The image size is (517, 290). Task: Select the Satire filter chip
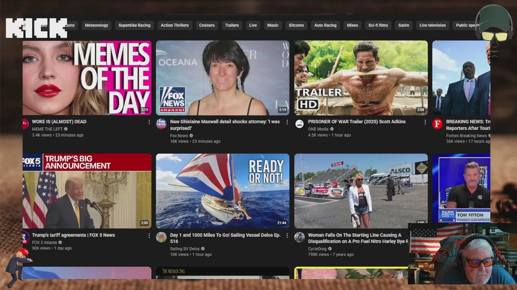[x=404, y=25]
